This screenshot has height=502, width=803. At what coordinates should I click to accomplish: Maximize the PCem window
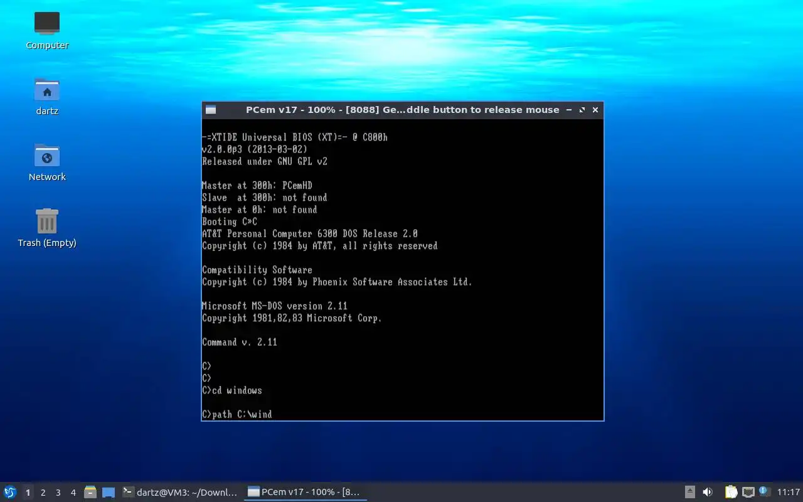582,110
